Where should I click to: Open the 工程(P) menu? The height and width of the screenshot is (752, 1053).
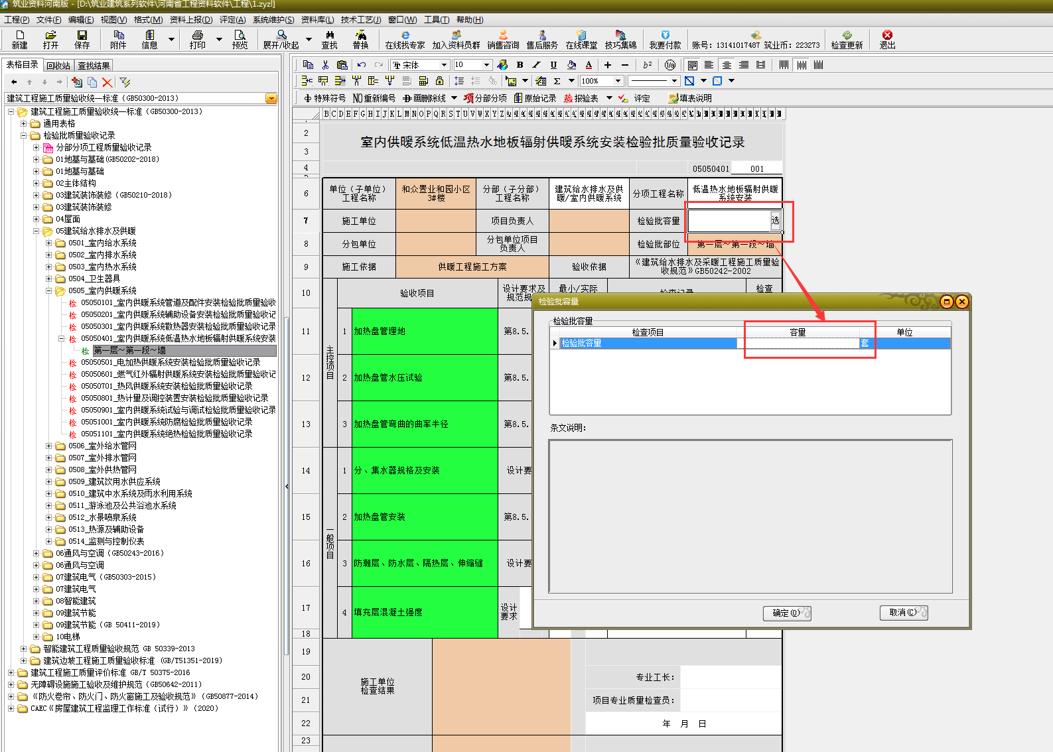17,20
